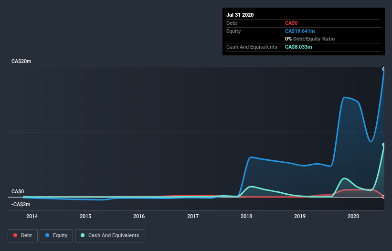Click the Equity endpoint marker for Jul 2020

click(x=384, y=69)
